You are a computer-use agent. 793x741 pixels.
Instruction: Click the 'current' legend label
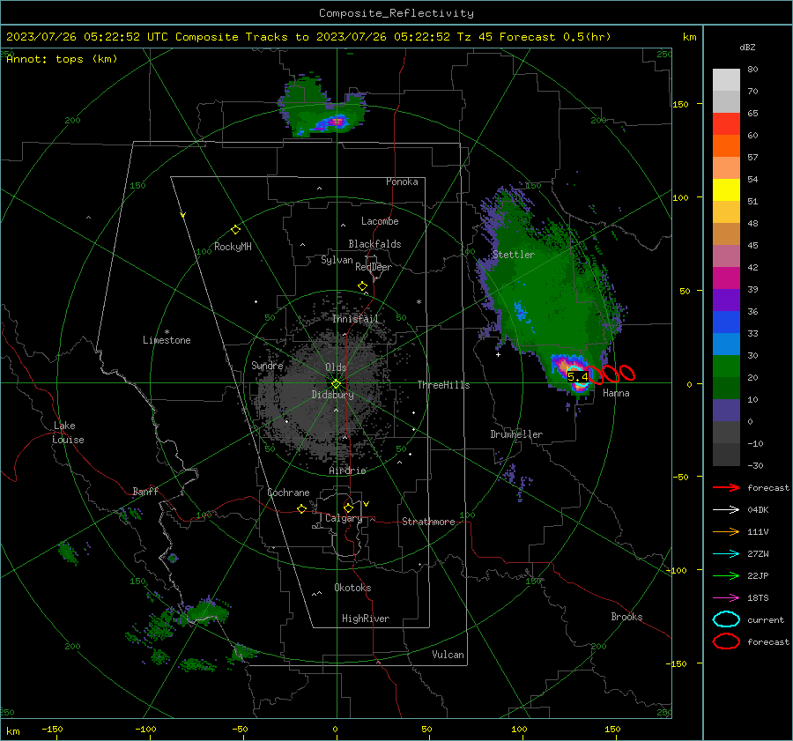click(766, 619)
